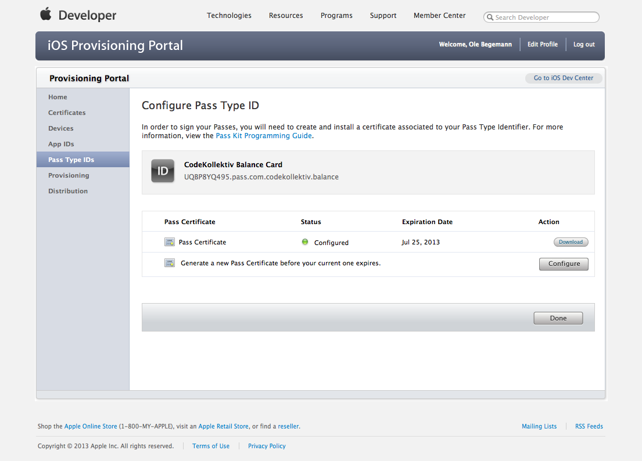642x461 pixels.
Task: Select Devices in the sidebar
Action: point(61,128)
